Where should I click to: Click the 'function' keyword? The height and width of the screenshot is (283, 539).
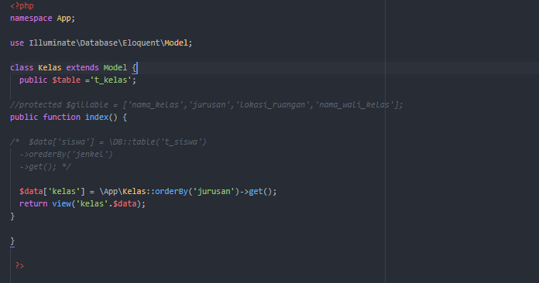(61, 117)
